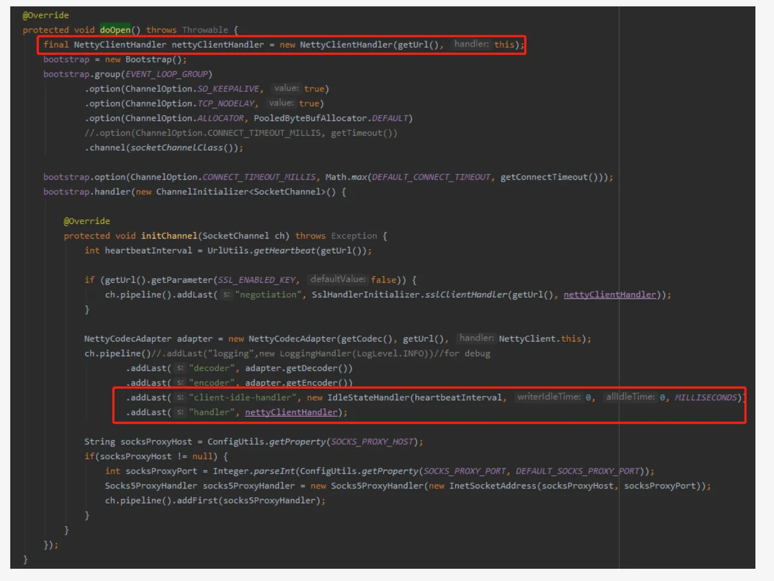Click the getHeartbeat method call
This screenshot has height=581, width=774.
click(284, 251)
